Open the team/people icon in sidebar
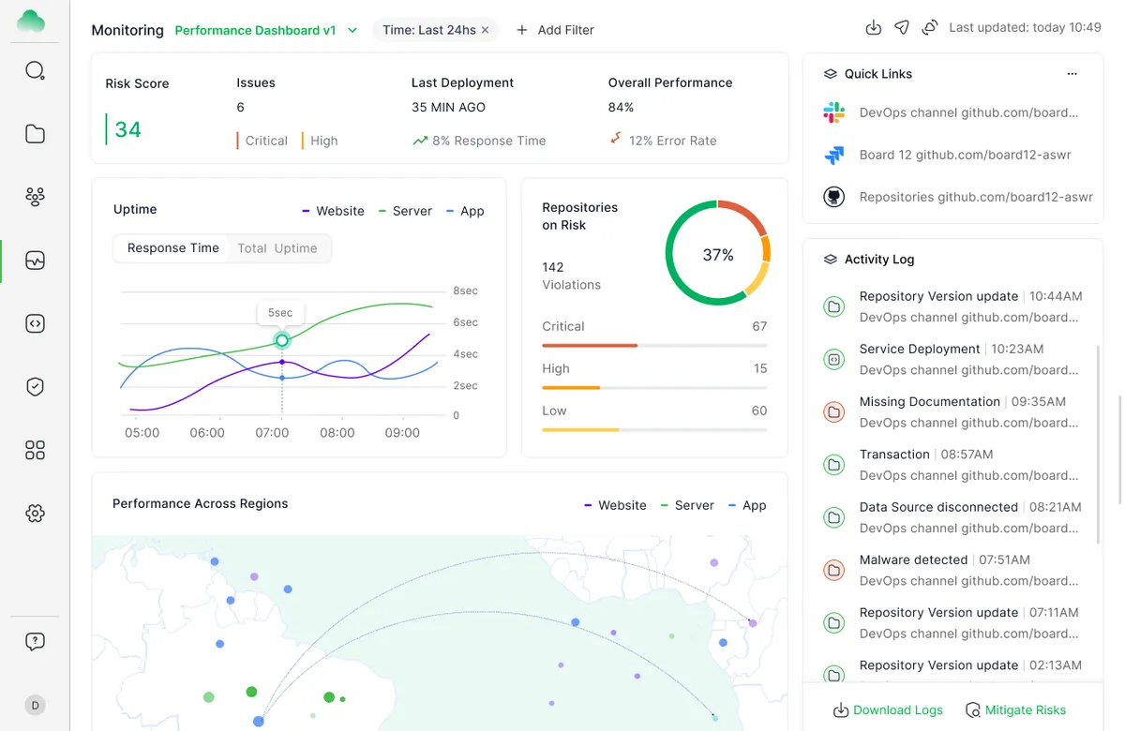Viewport: 1125px width, 731px height. point(35,197)
